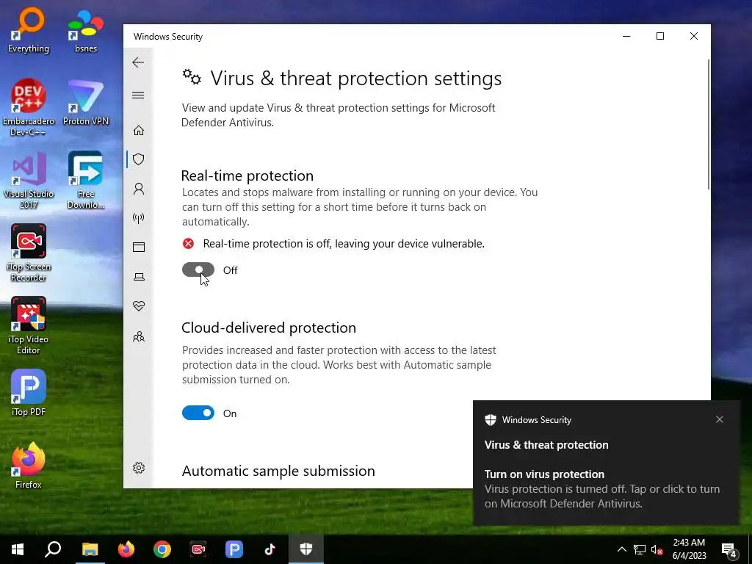
Task: Open Family options icon
Action: 139,336
